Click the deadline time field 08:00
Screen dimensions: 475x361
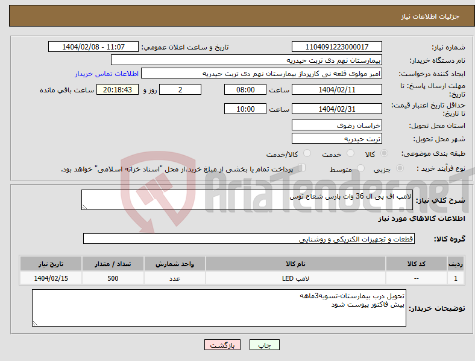pyautogui.click(x=245, y=89)
